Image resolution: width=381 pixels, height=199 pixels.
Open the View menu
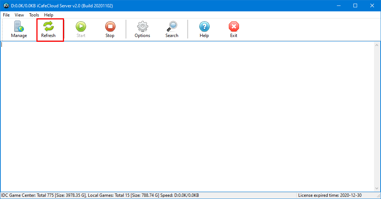point(19,15)
